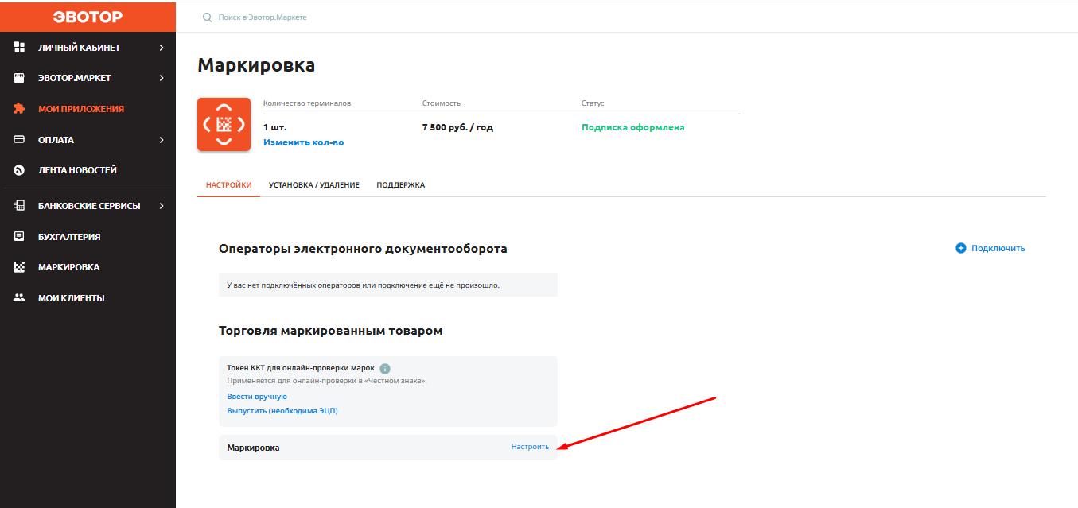
Task: Open Банковские сервисы menu item
Action: click(x=88, y=206)
